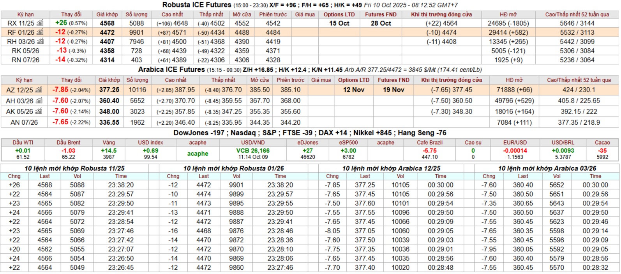
Task: Open the AK 05/26 chart icon
Action: (39, 111)
